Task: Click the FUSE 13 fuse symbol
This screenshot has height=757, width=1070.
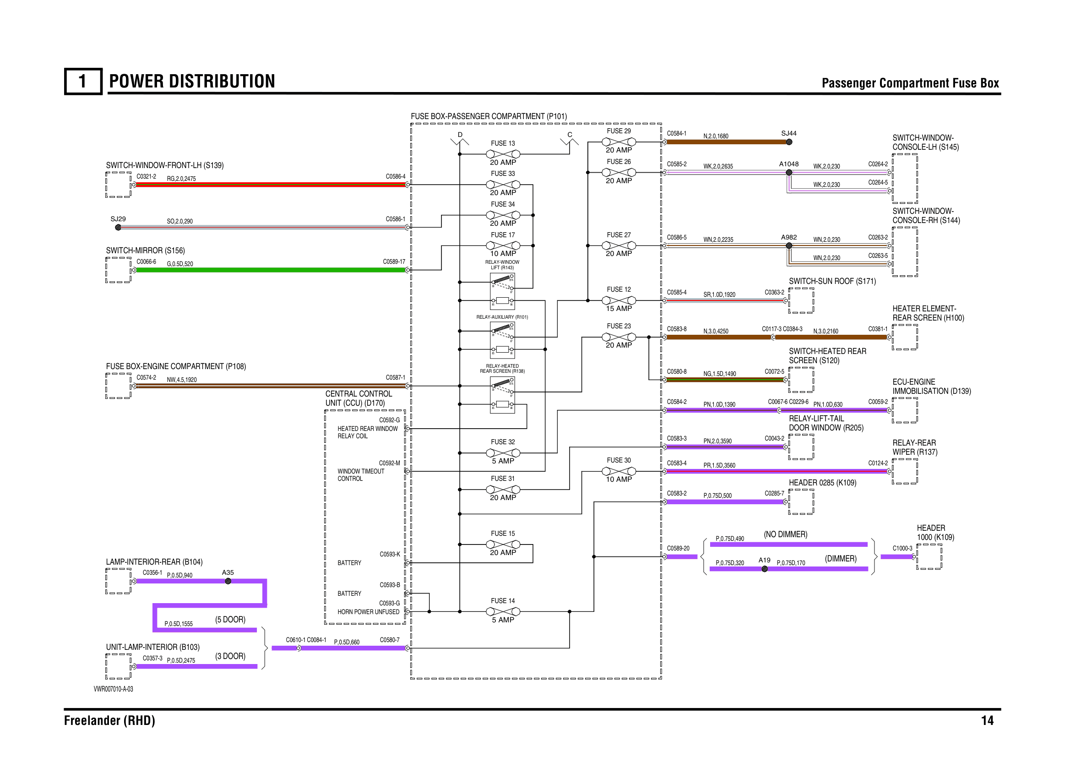Action: click(503, 154)
